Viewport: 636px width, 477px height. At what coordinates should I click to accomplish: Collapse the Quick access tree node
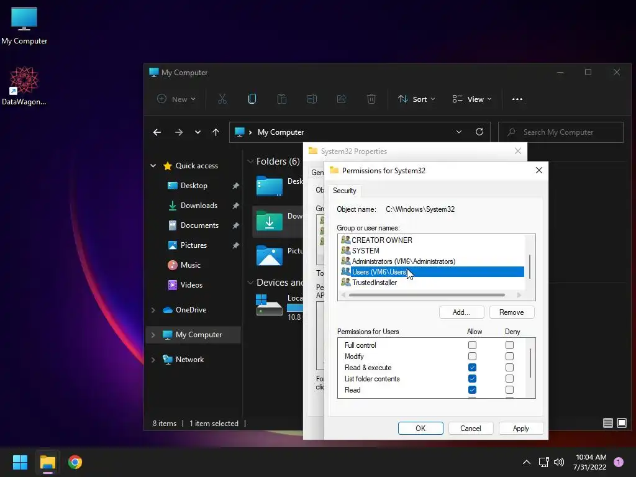[153, 165]
